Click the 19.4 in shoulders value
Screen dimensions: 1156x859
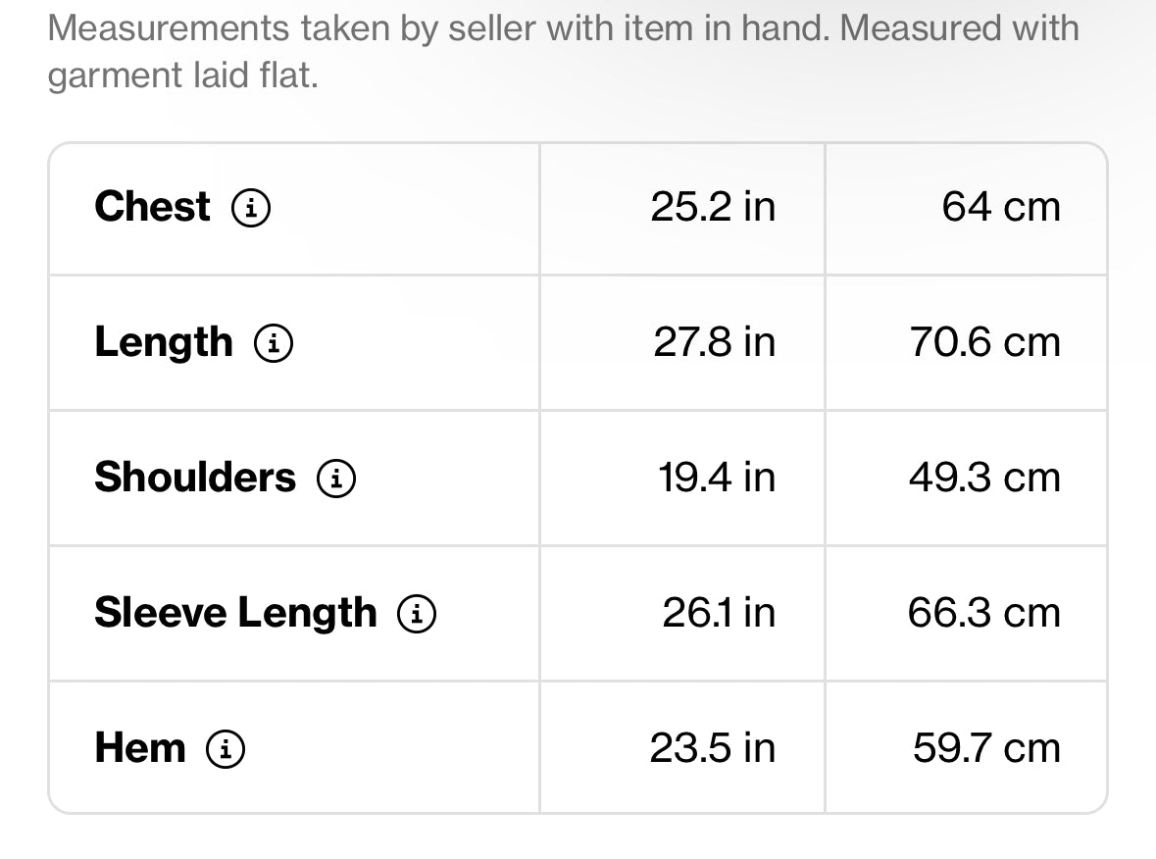[716, 478]
